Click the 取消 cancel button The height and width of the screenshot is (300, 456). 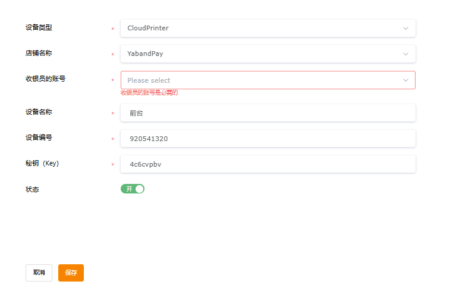point(39,273)
